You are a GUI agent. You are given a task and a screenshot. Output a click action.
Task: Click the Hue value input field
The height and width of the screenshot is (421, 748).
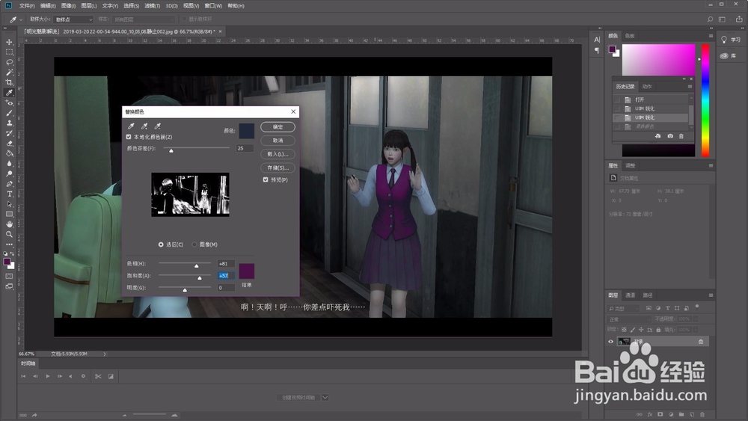(x=226, y=263)
